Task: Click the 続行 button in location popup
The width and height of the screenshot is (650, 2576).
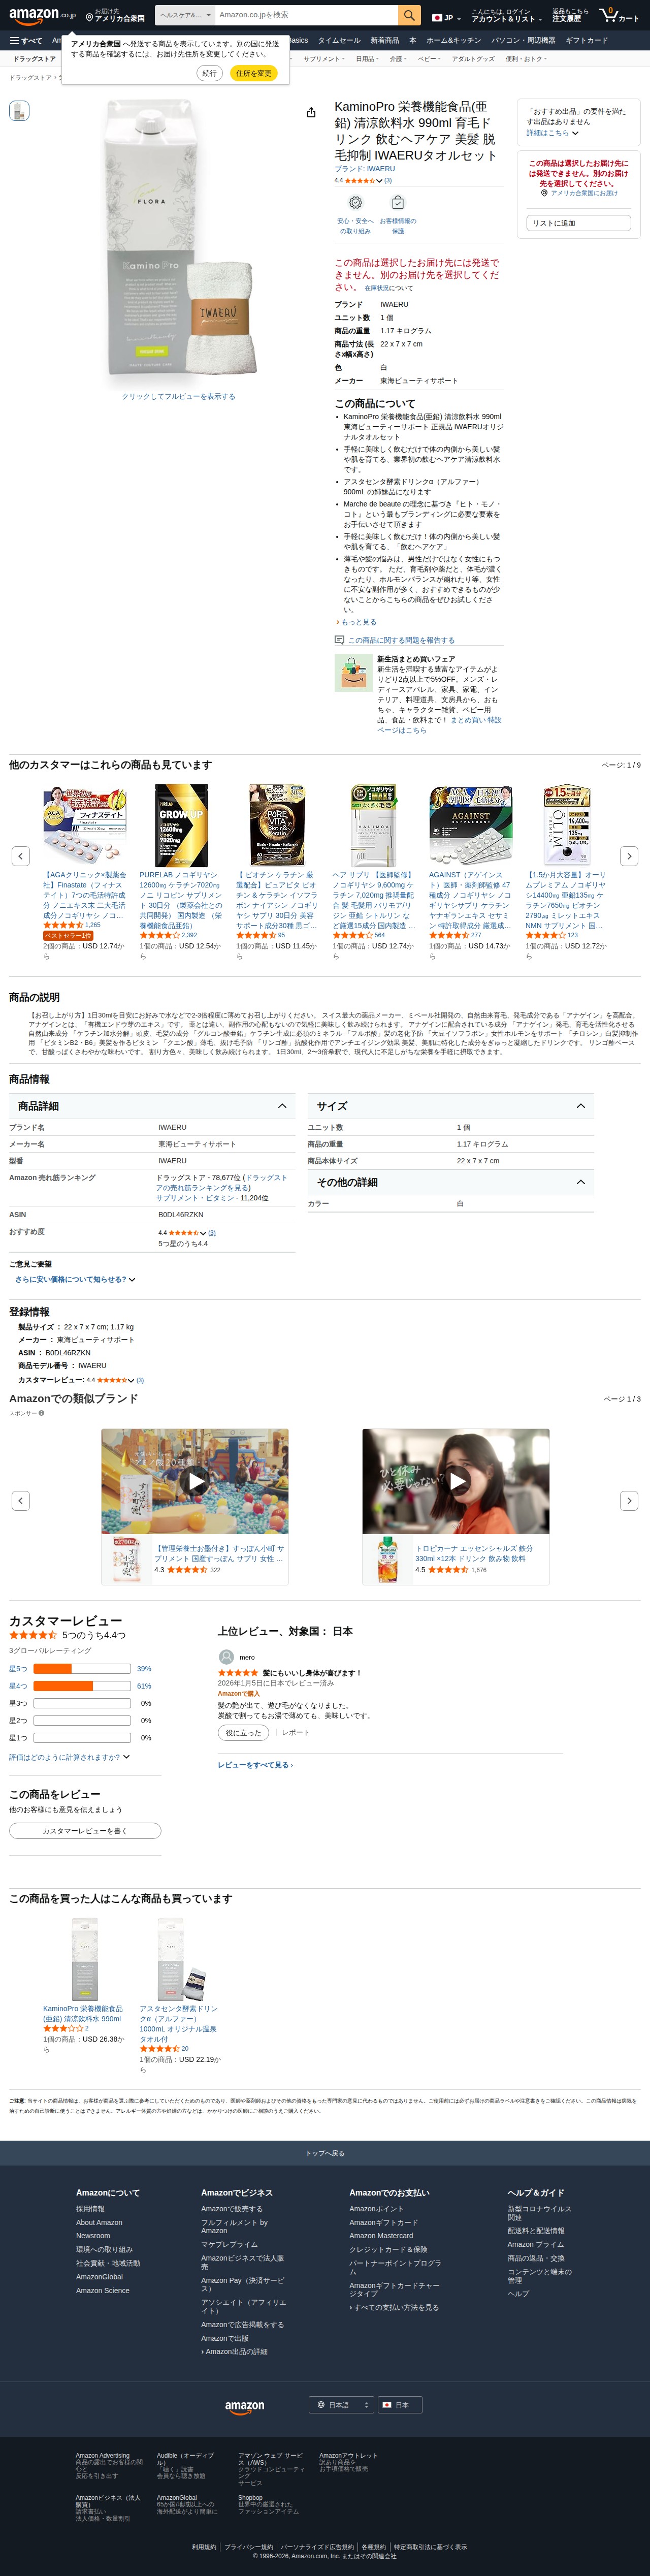Action: [x=209, y=73]
